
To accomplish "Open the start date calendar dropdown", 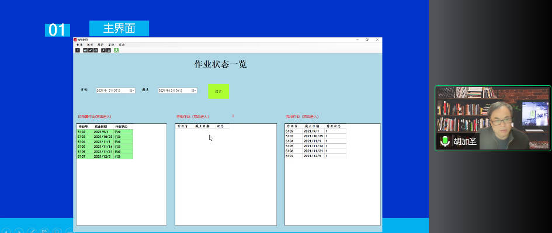I will coord(131,91).
